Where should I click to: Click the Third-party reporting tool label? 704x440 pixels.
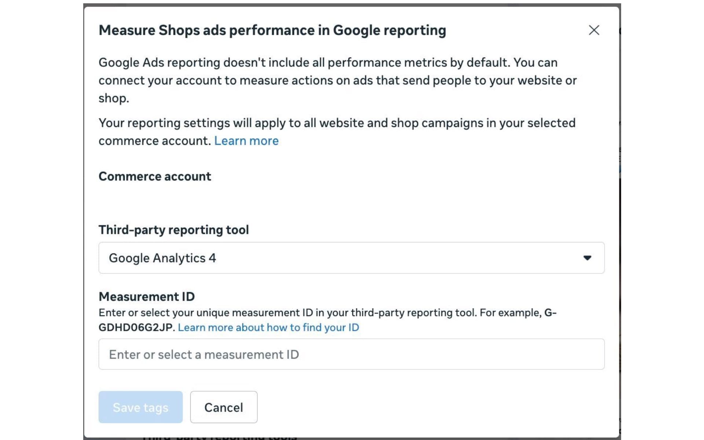pos(173,230)
